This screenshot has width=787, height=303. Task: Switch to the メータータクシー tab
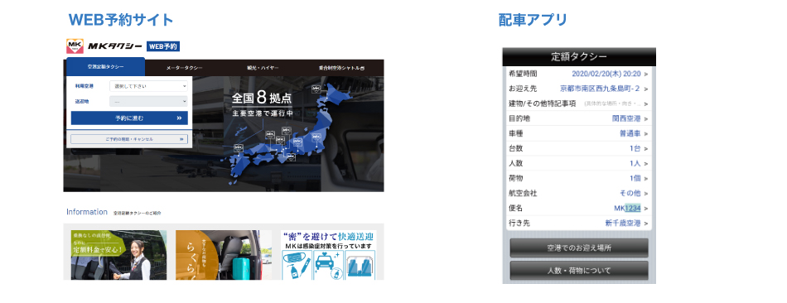point(185,68)
